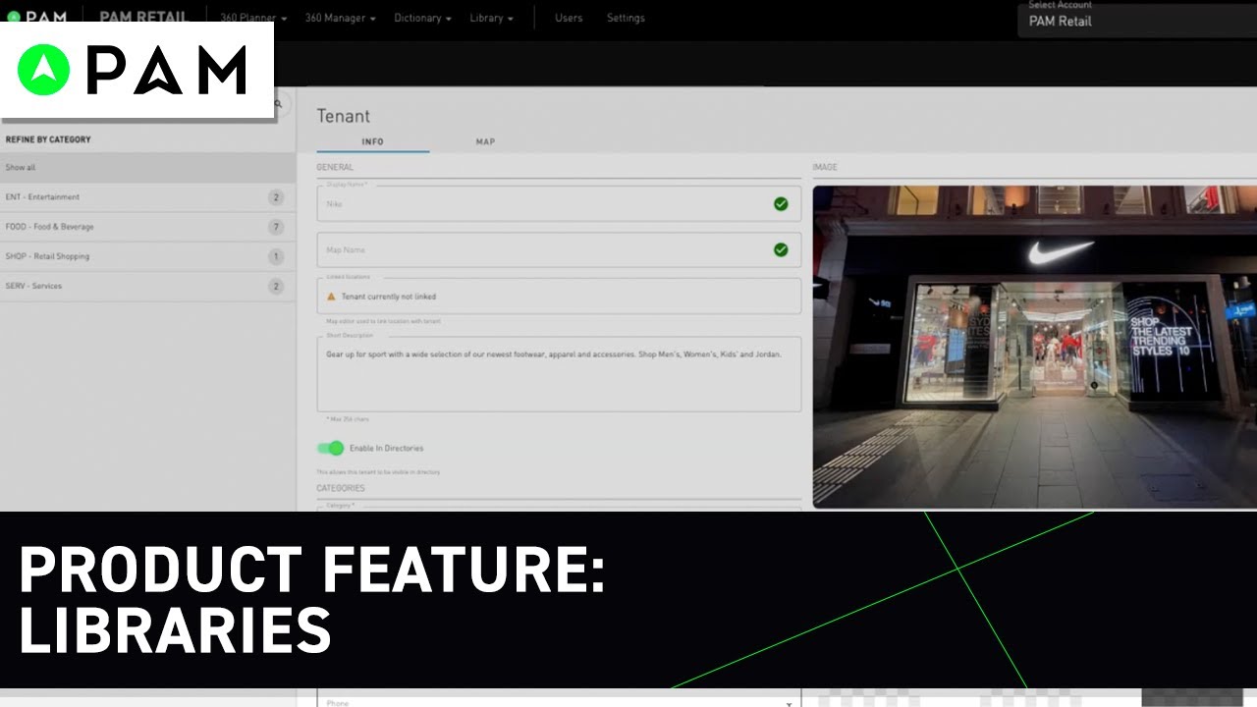
Task: Filter by ENT - Entertainment category
Action: tap(147, 197)
